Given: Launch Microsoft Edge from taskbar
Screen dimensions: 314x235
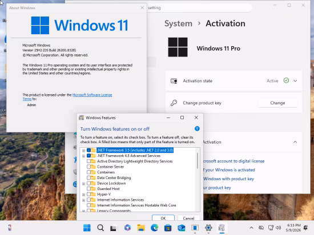Looking at the screenshot, I should click(154, 228).
